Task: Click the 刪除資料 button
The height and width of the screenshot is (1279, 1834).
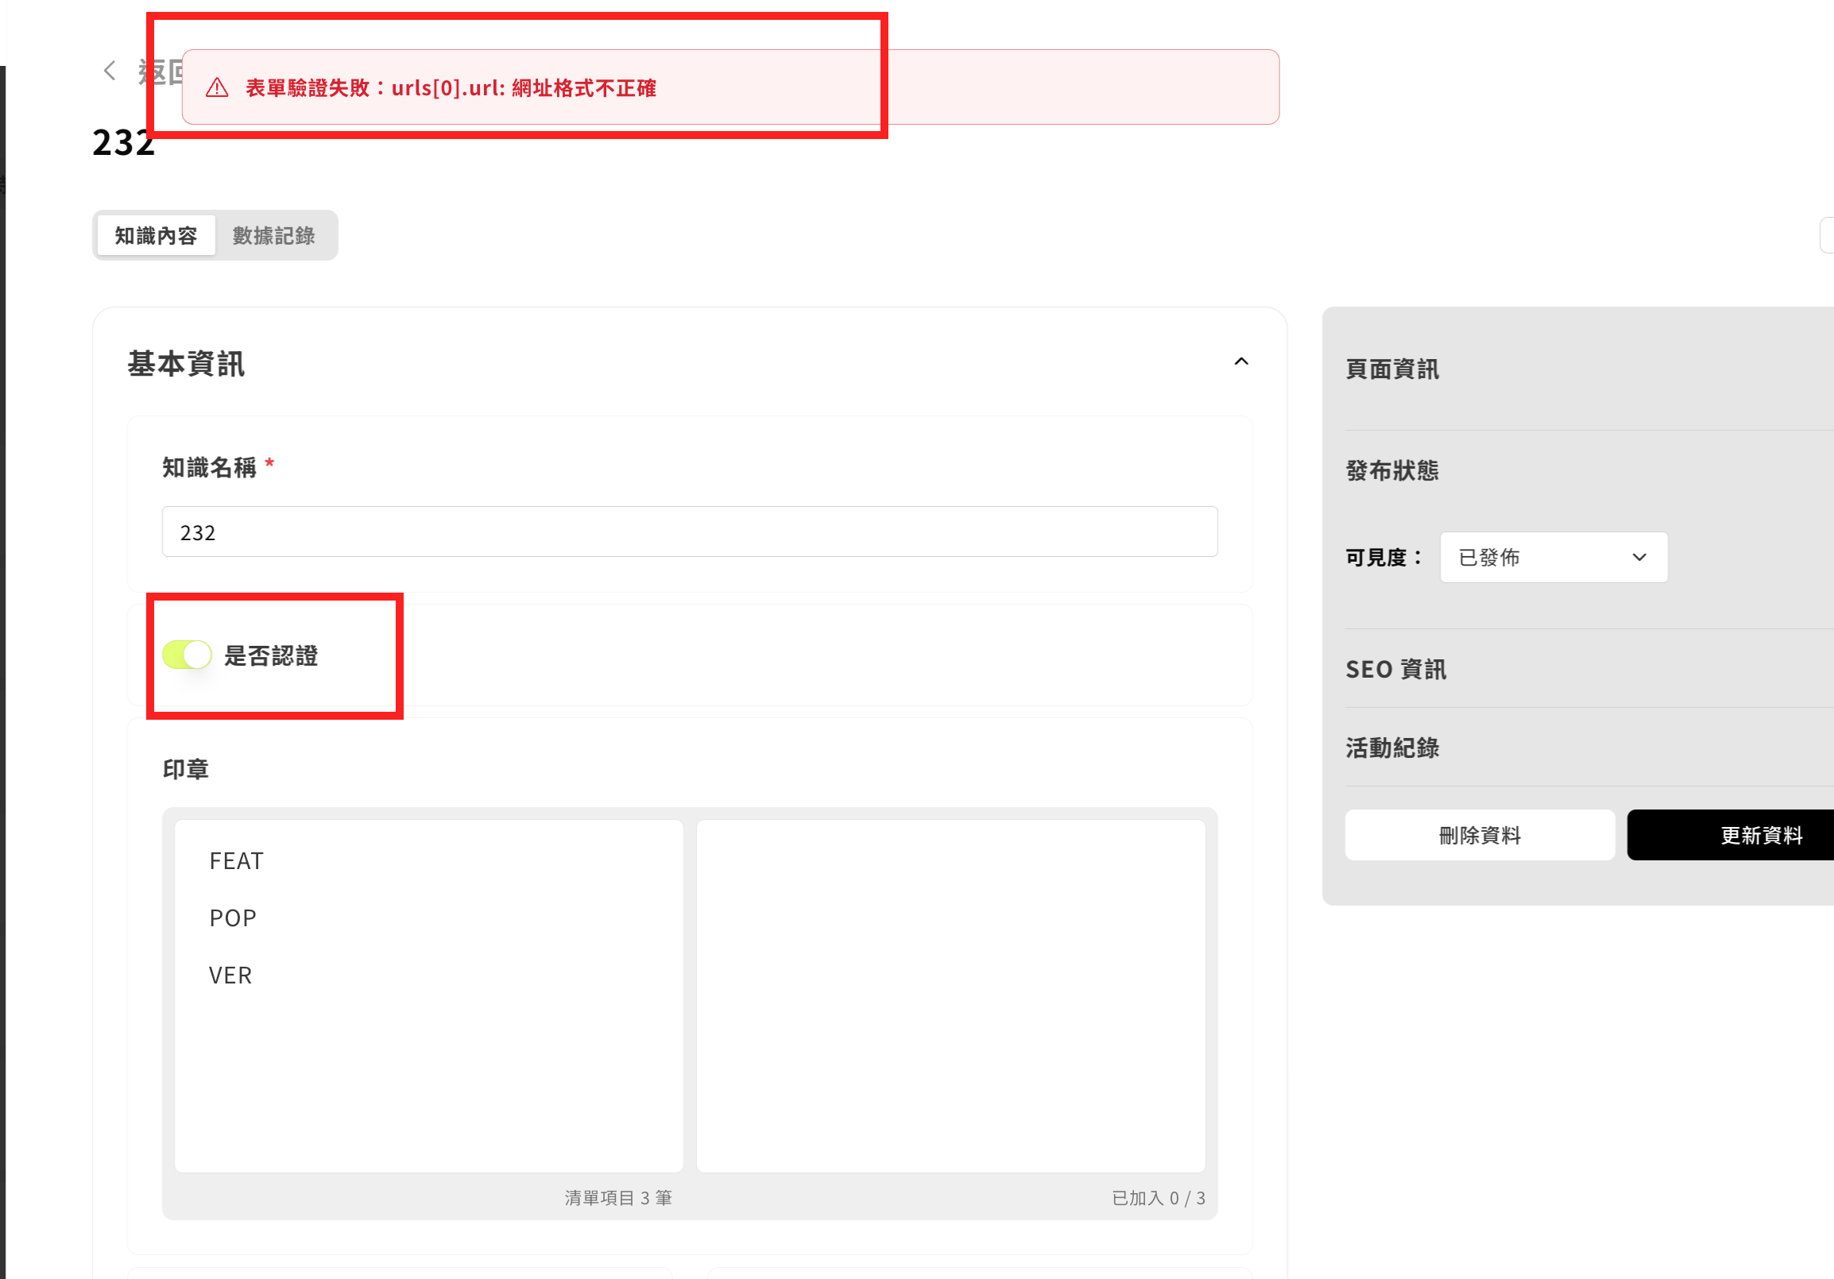Action: click(x=1479, y=835)
